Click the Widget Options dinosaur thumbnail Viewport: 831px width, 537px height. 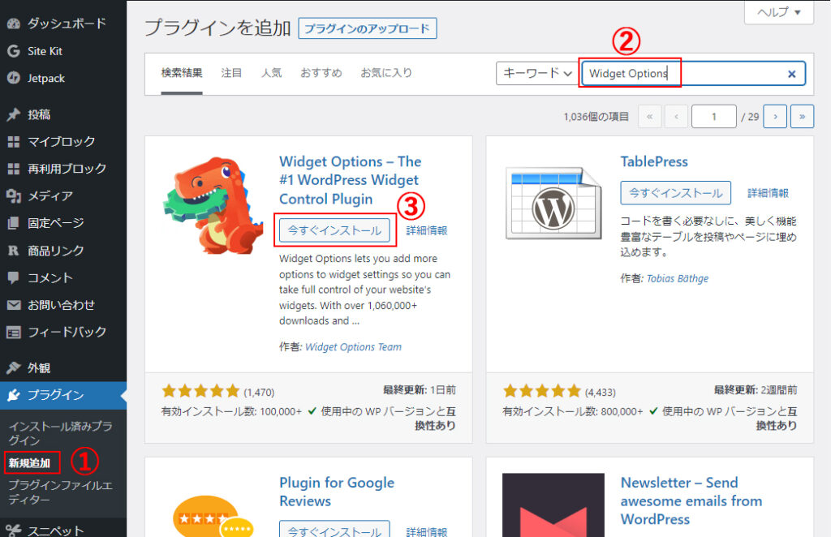click(213, 205)
